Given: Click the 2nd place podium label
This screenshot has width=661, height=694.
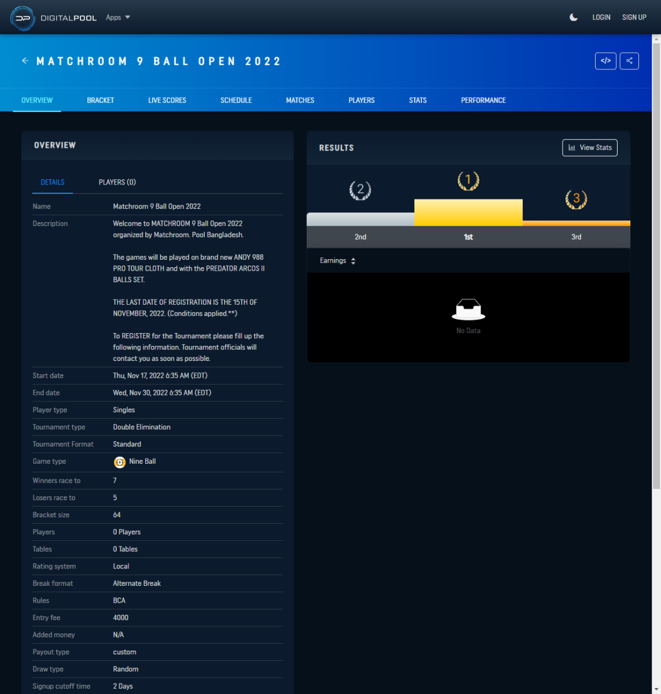Looking at the screenshot, I should (361, 237).
